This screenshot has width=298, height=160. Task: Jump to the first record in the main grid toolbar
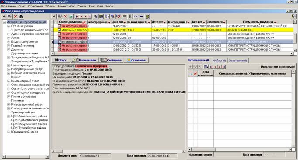click(x=77, y=17)
